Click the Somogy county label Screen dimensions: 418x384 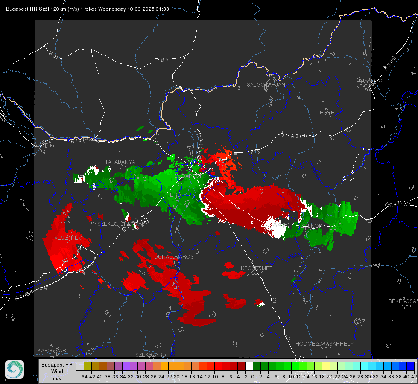coord(85,315)
